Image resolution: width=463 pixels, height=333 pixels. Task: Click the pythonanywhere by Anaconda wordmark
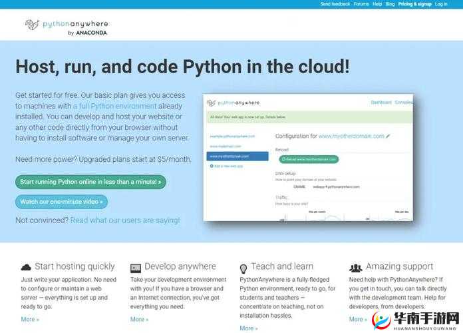click(x=75, y=28)
